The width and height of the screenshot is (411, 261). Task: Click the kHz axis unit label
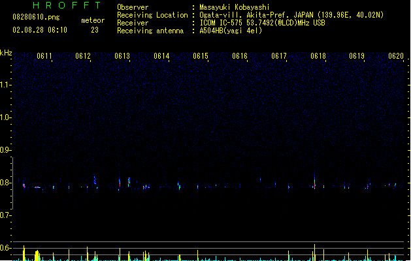point(6,53)
